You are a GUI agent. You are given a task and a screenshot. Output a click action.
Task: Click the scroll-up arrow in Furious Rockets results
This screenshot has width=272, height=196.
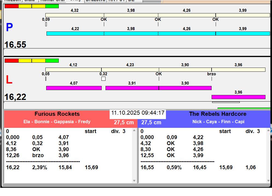(x=134, y=131)
